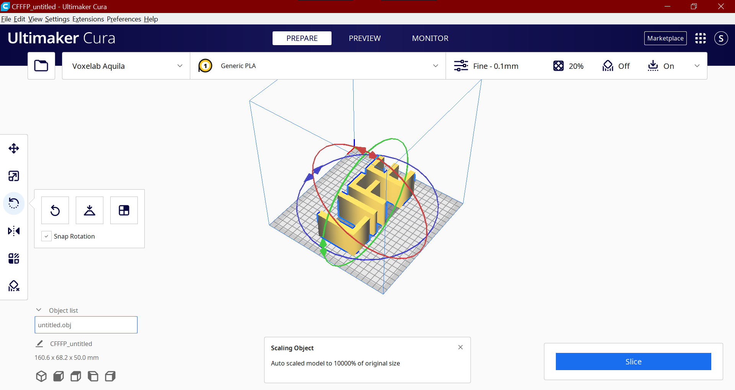Open the Edit menu
Image resolution: width=735 pixels, height=390 pixels.
click(x=20, y=19)
